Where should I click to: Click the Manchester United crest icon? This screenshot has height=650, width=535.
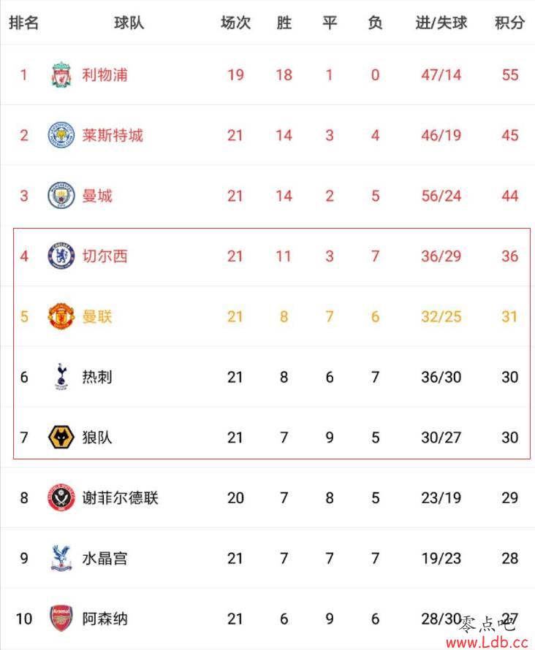tap(61, 316)
